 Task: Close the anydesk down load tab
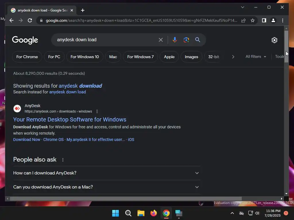pos(71,10)
